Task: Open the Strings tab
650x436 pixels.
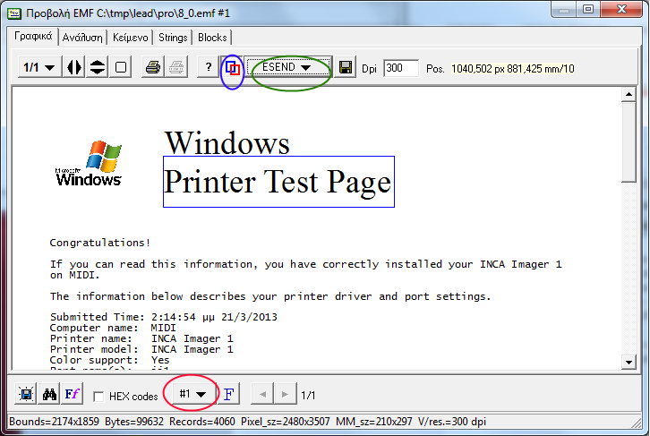Action: point(173,38)
